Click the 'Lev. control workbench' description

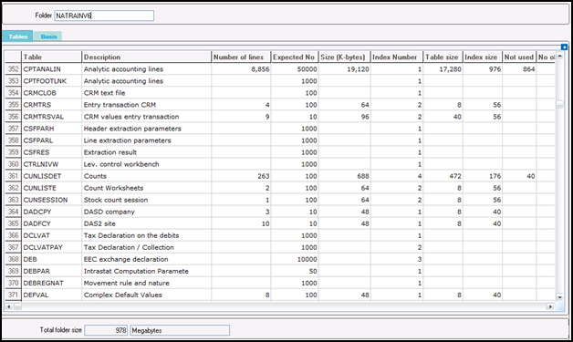click(121, 164)
